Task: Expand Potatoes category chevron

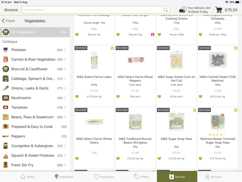Action: [x=65, y=50]
